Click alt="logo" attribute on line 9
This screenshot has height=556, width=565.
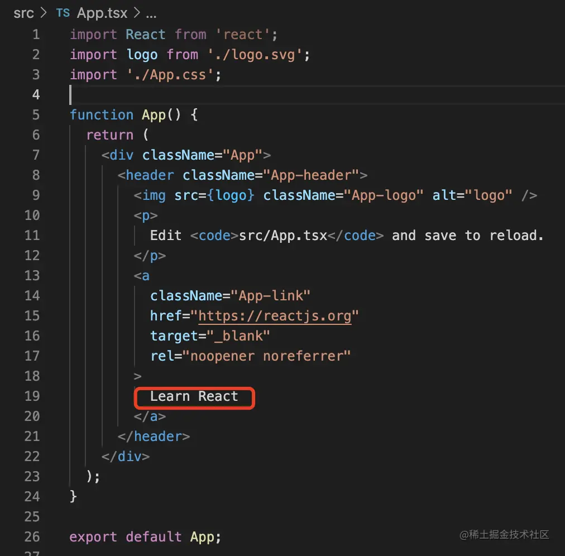click(x=472, y=195)
